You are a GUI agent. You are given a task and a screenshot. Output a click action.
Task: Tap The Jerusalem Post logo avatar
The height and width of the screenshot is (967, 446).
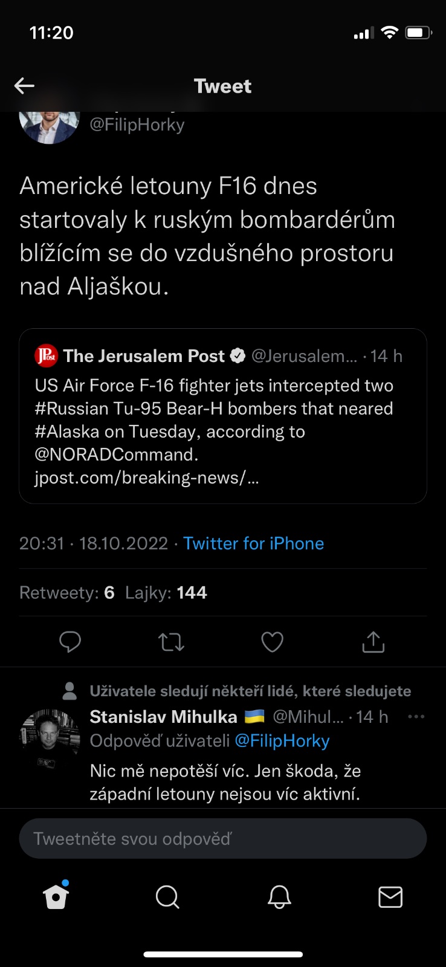(47, 356)
